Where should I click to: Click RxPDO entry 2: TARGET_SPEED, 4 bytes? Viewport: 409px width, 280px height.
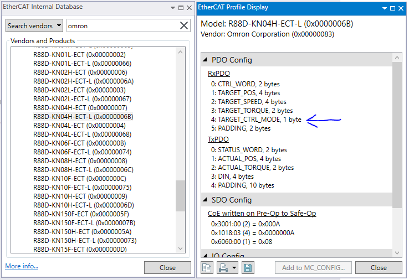click(249, 102)
